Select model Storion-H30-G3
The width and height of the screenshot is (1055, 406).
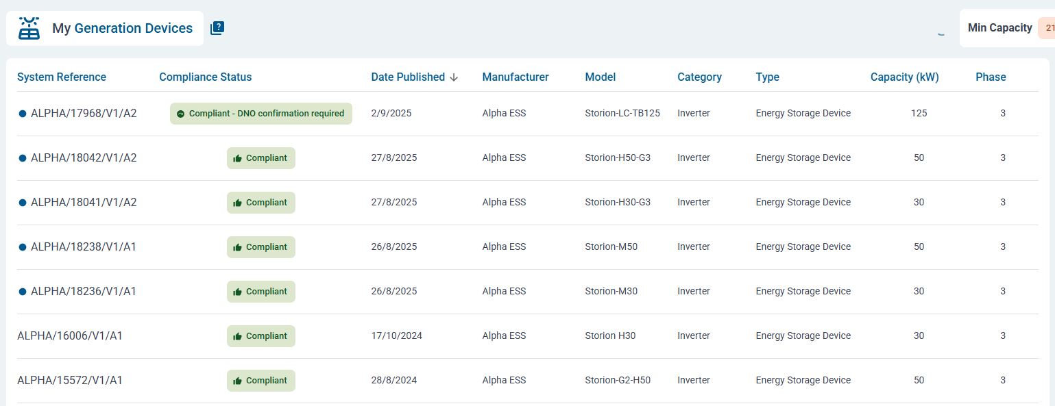point(618,203)
